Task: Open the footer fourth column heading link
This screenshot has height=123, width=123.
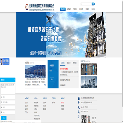Action: pos(54,98)
